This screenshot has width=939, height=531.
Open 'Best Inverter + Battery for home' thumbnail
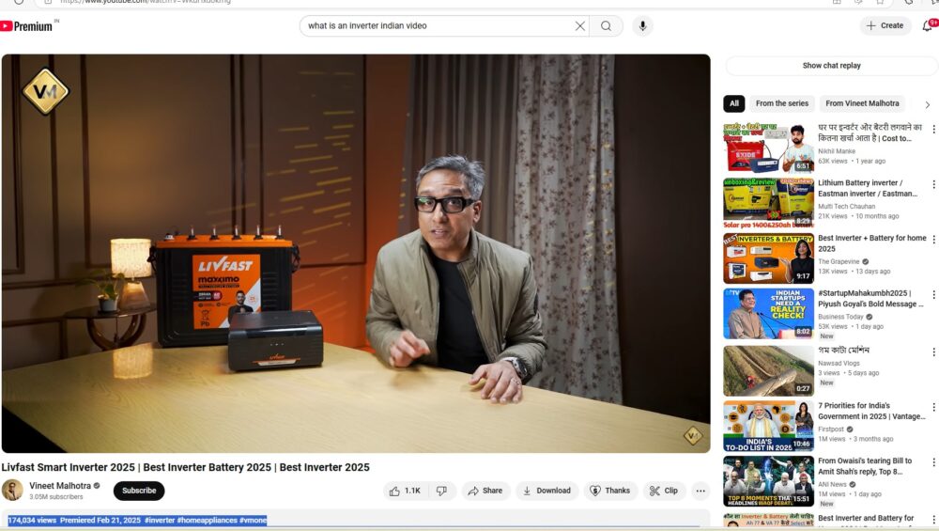click(768, 258)
